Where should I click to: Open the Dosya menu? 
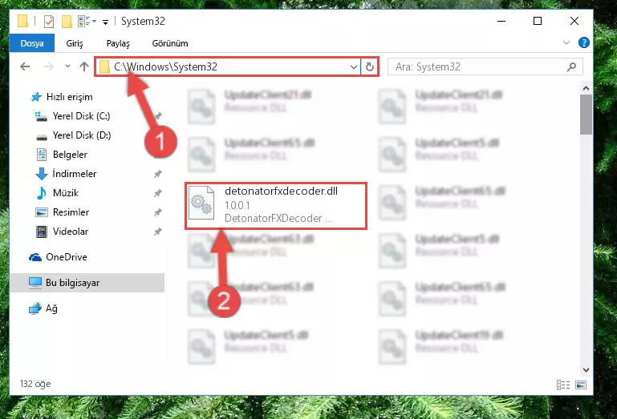[32, 43]
